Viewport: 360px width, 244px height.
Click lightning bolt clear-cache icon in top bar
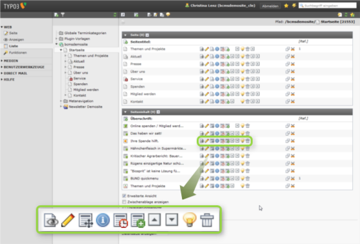[x=294, y=6]
